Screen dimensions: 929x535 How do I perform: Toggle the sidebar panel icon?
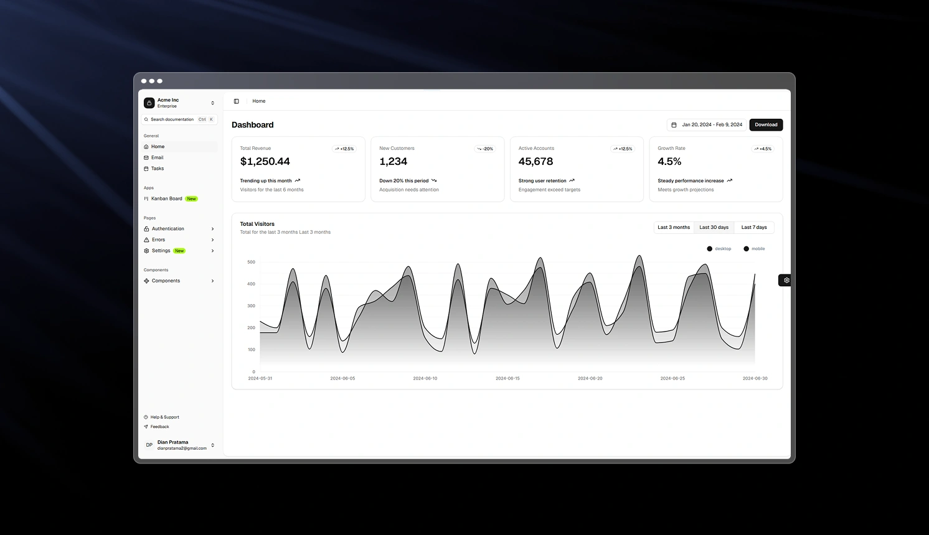tap(236, 101)
